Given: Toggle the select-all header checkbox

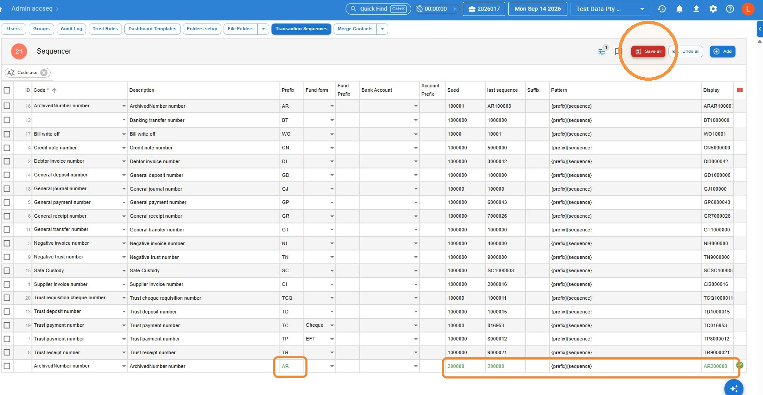Looking at the screenshot, I should [7, 90].
